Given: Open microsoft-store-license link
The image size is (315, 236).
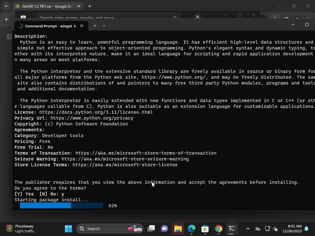Looking at the screenshot, I should pos(125,165).
